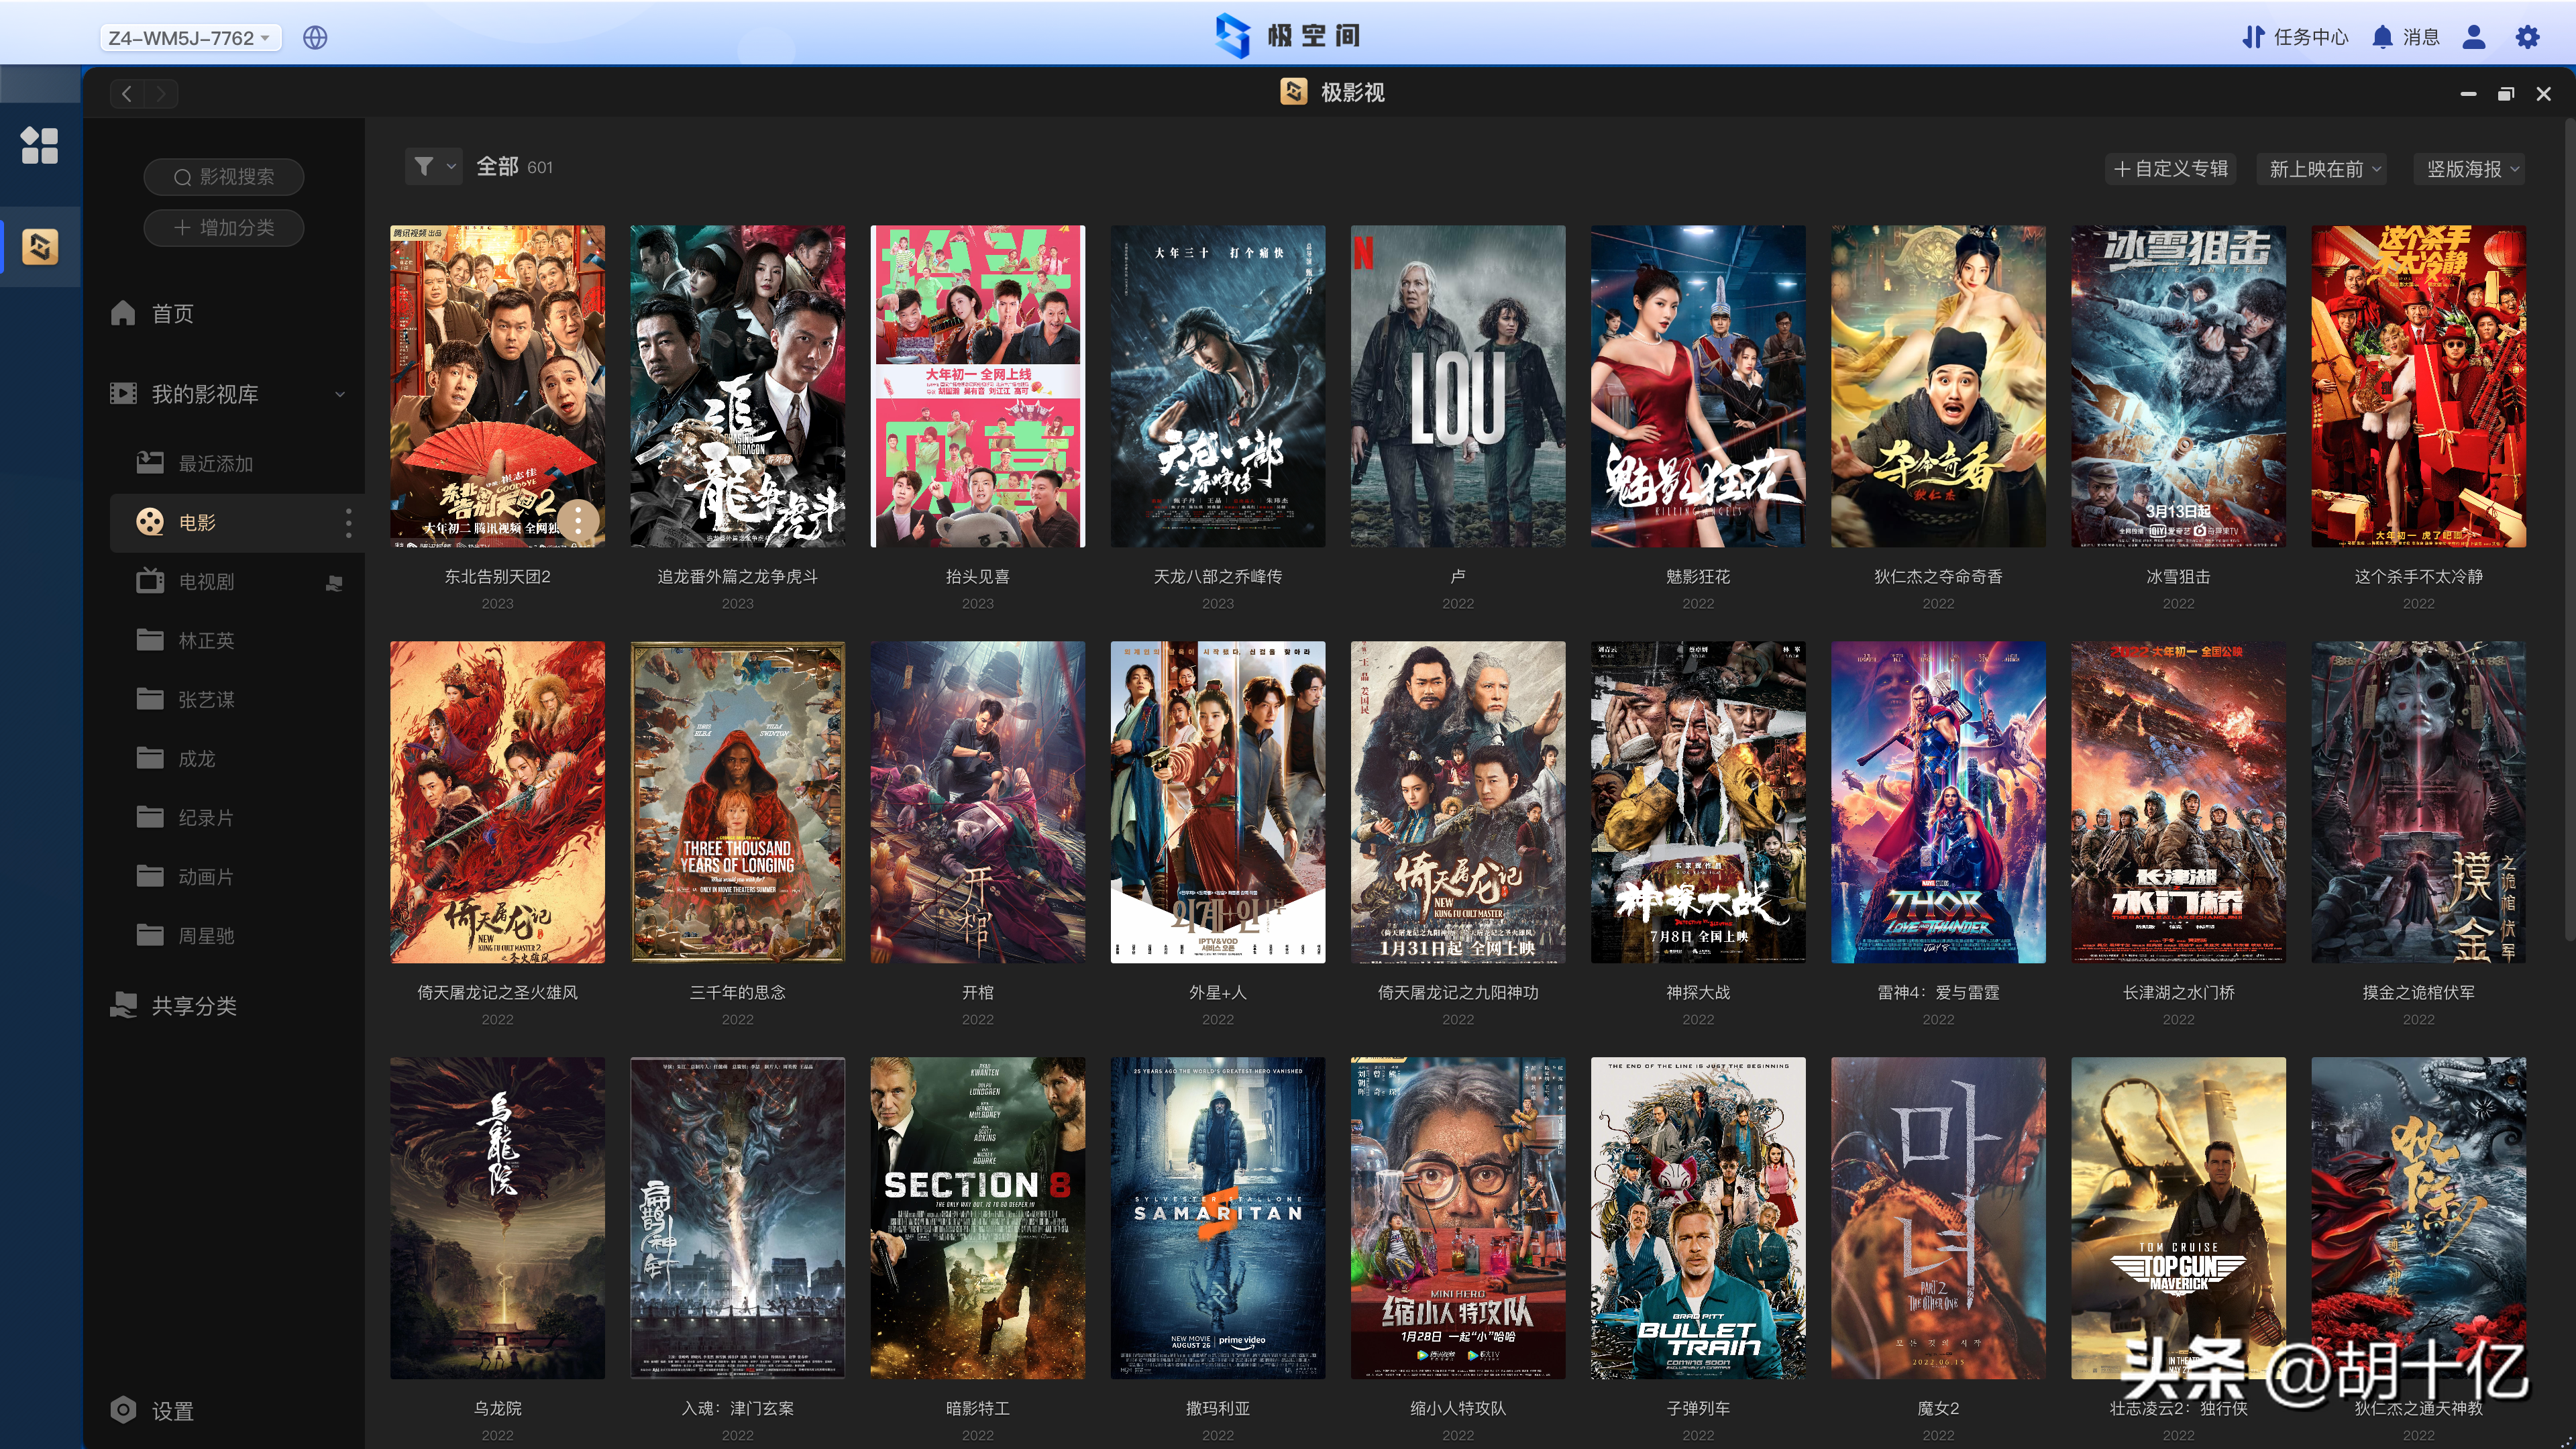Screen dimensions: 2576x1449
Task: Click the 入魂：津门玄案 title text
Action: tap(738, 1409)
